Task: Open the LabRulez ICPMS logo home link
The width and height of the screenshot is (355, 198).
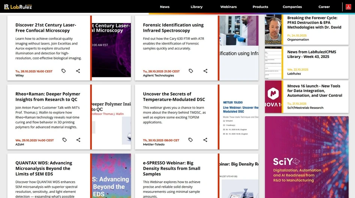Action: click(18, 7)
